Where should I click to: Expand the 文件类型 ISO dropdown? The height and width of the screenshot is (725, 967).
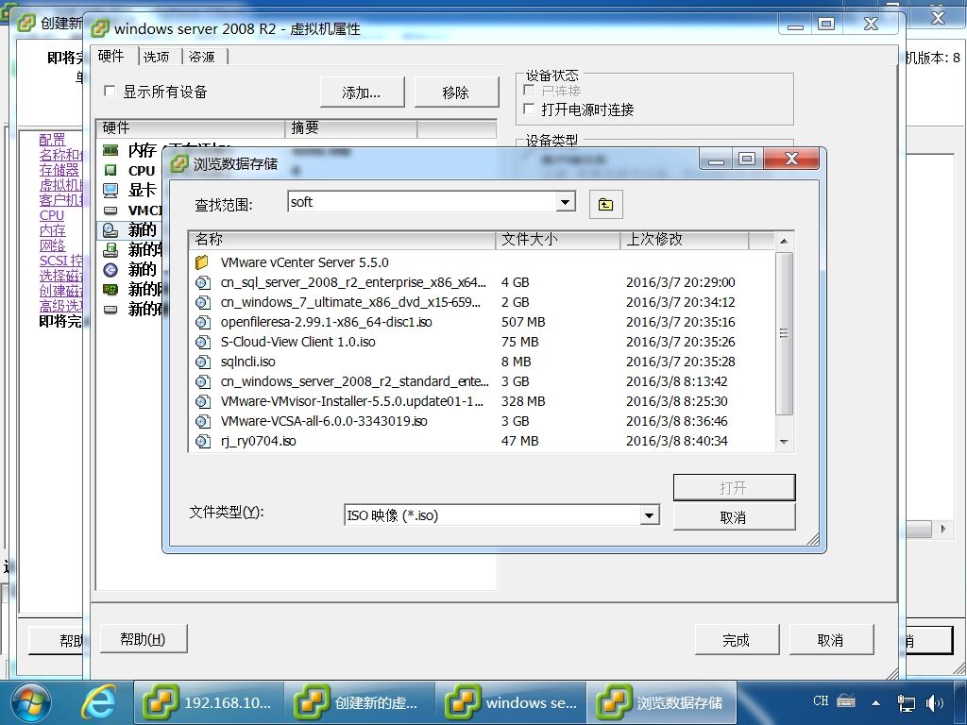pos(649,515)
